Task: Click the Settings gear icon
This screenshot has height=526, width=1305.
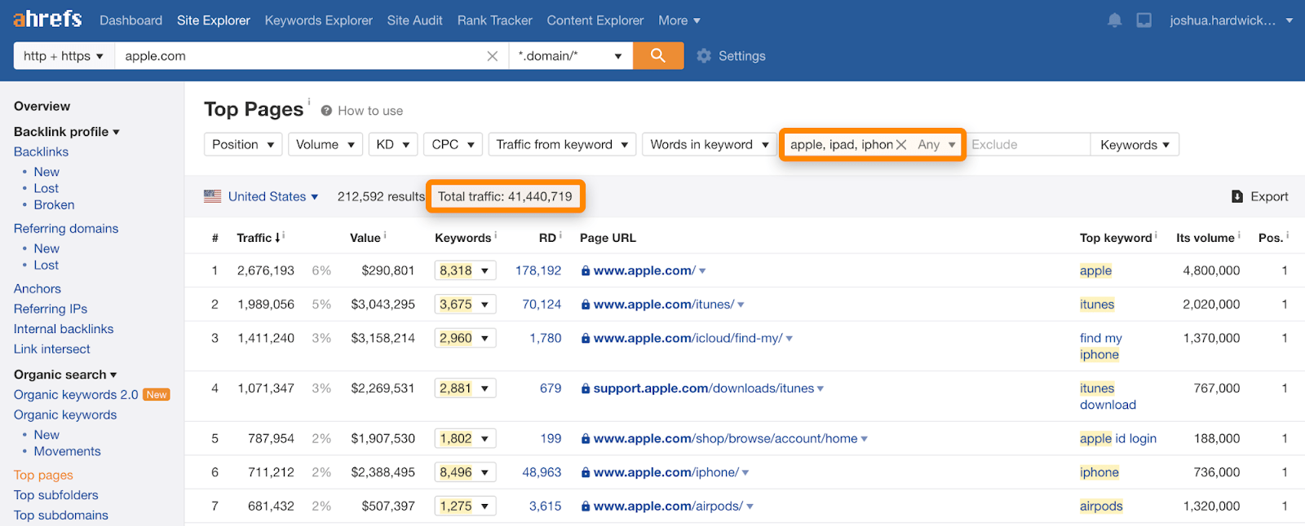Action: 704,56
